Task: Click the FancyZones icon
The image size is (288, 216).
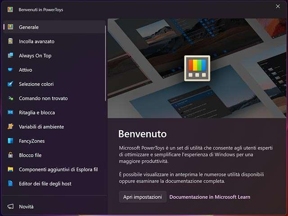Action: pos(10,141)
